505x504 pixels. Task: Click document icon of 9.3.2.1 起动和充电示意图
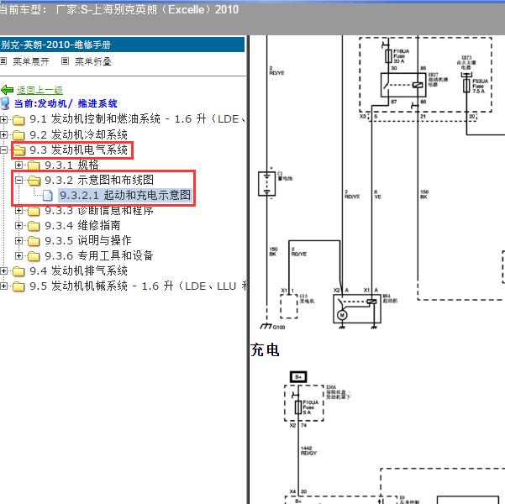(x=48, y=195)
